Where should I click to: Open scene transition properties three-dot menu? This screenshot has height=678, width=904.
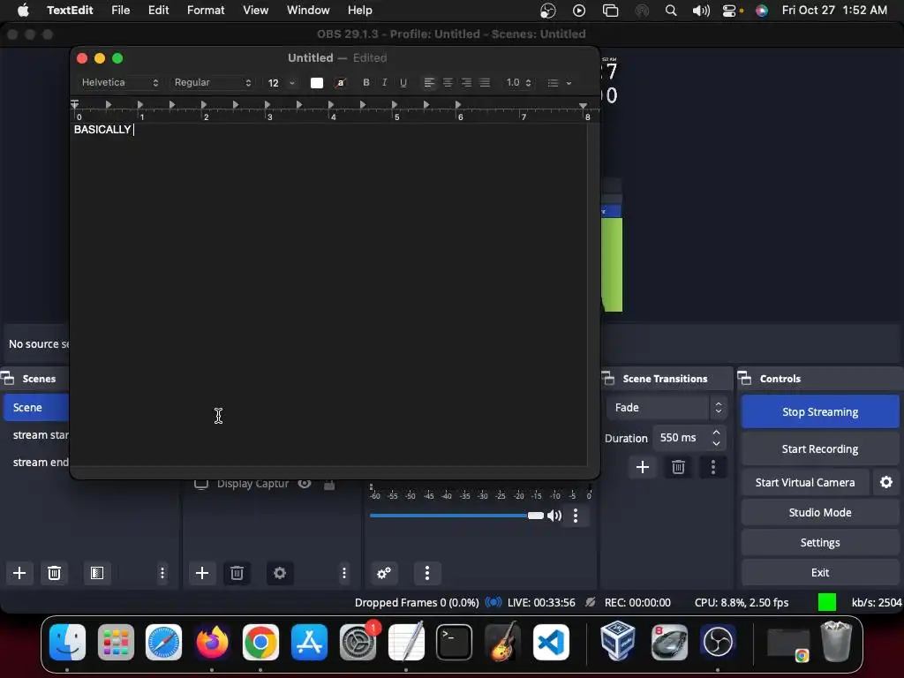pos(713,467)
